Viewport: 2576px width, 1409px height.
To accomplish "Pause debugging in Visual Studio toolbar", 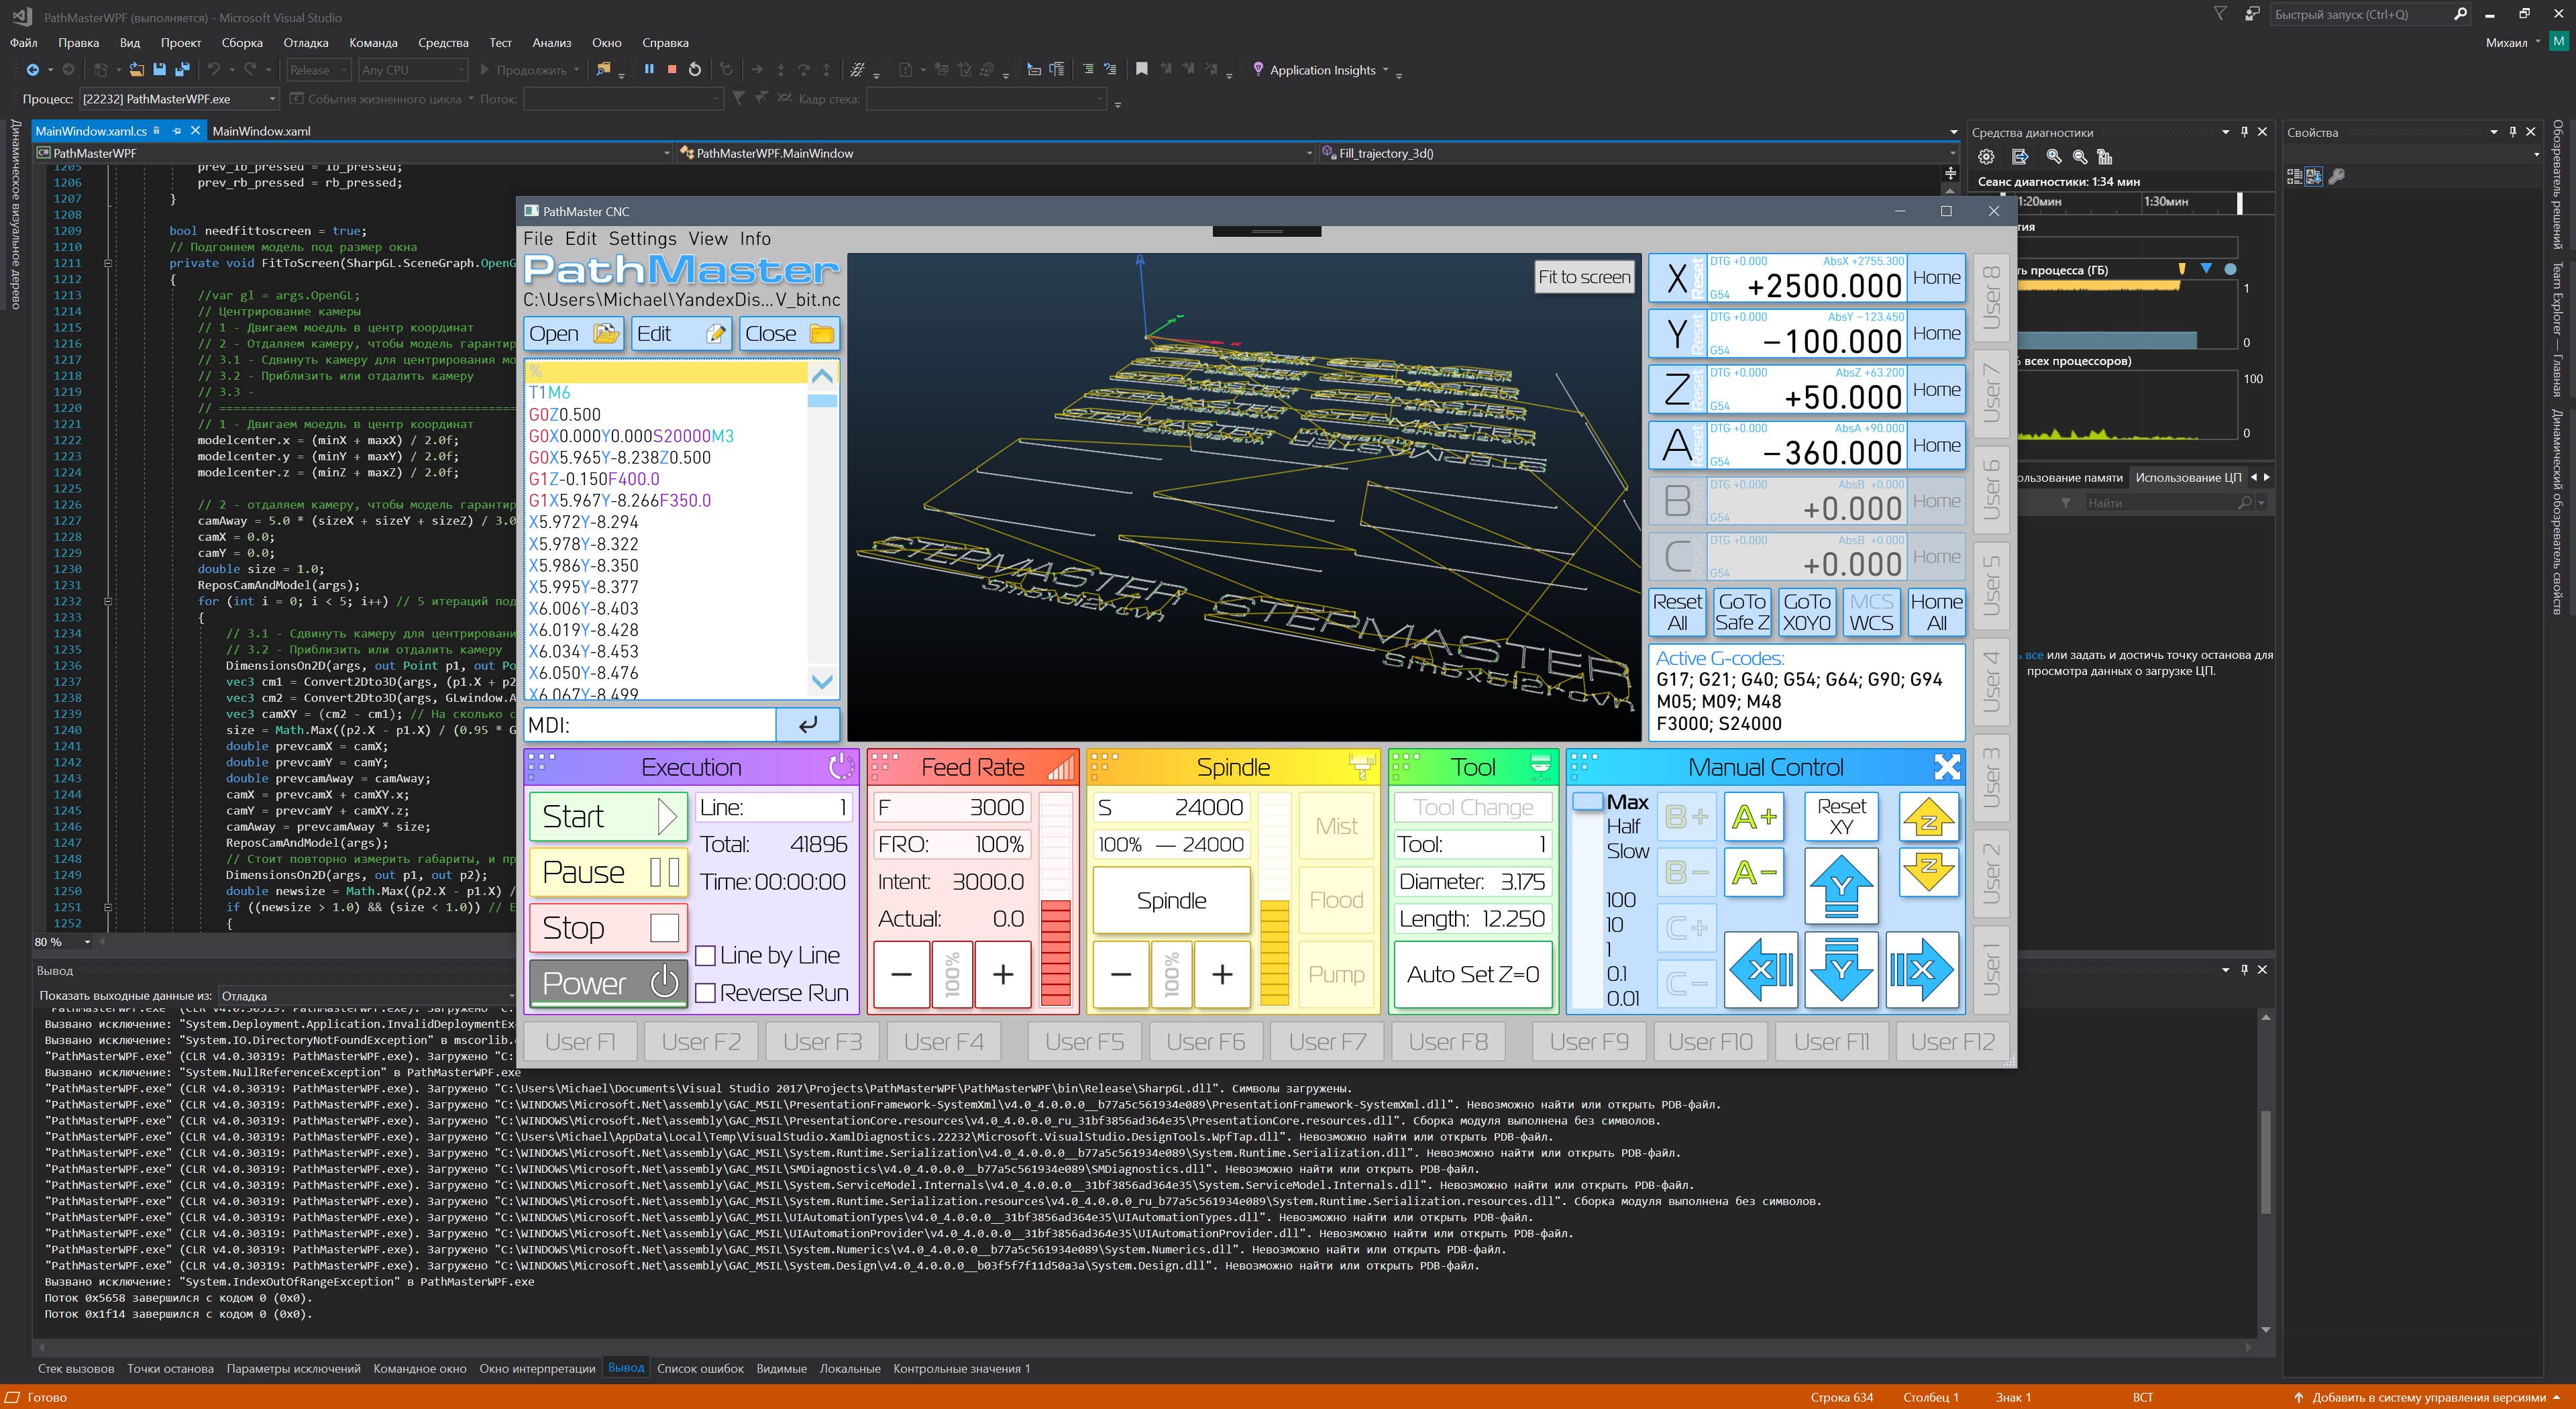I will [x=649, y=70].
